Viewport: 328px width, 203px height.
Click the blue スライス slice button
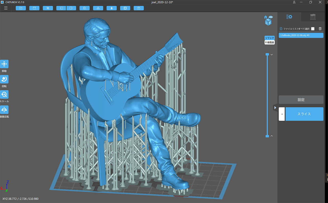pyautogui.click(x=304, y=114)
